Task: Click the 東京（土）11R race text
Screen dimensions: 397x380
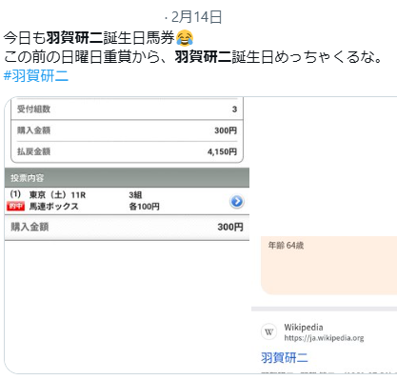Action: (x=57, y=195)
